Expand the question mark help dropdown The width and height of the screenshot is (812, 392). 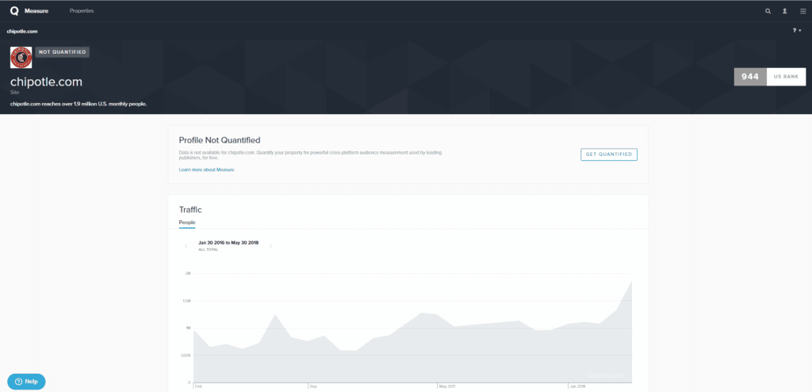click(x=797, y=30)
